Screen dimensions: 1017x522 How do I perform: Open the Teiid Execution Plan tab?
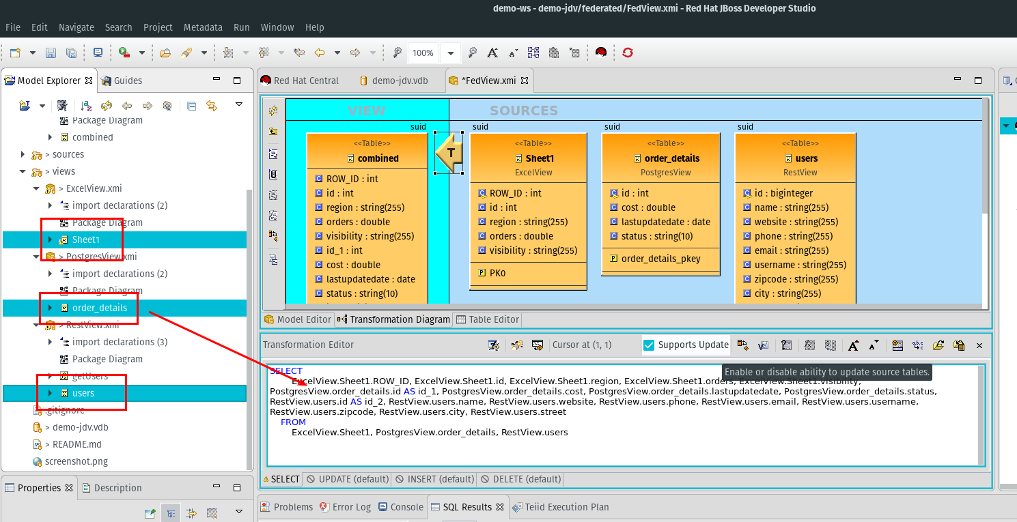point(561,507)
